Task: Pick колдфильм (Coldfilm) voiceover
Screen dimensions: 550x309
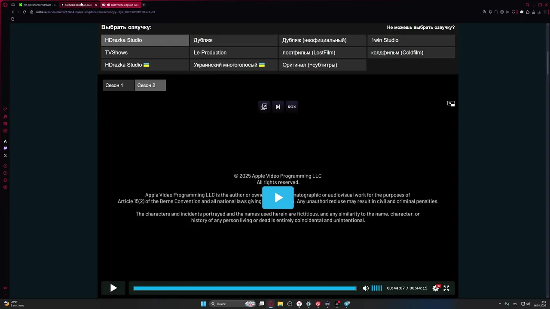Action: [411, 53]
